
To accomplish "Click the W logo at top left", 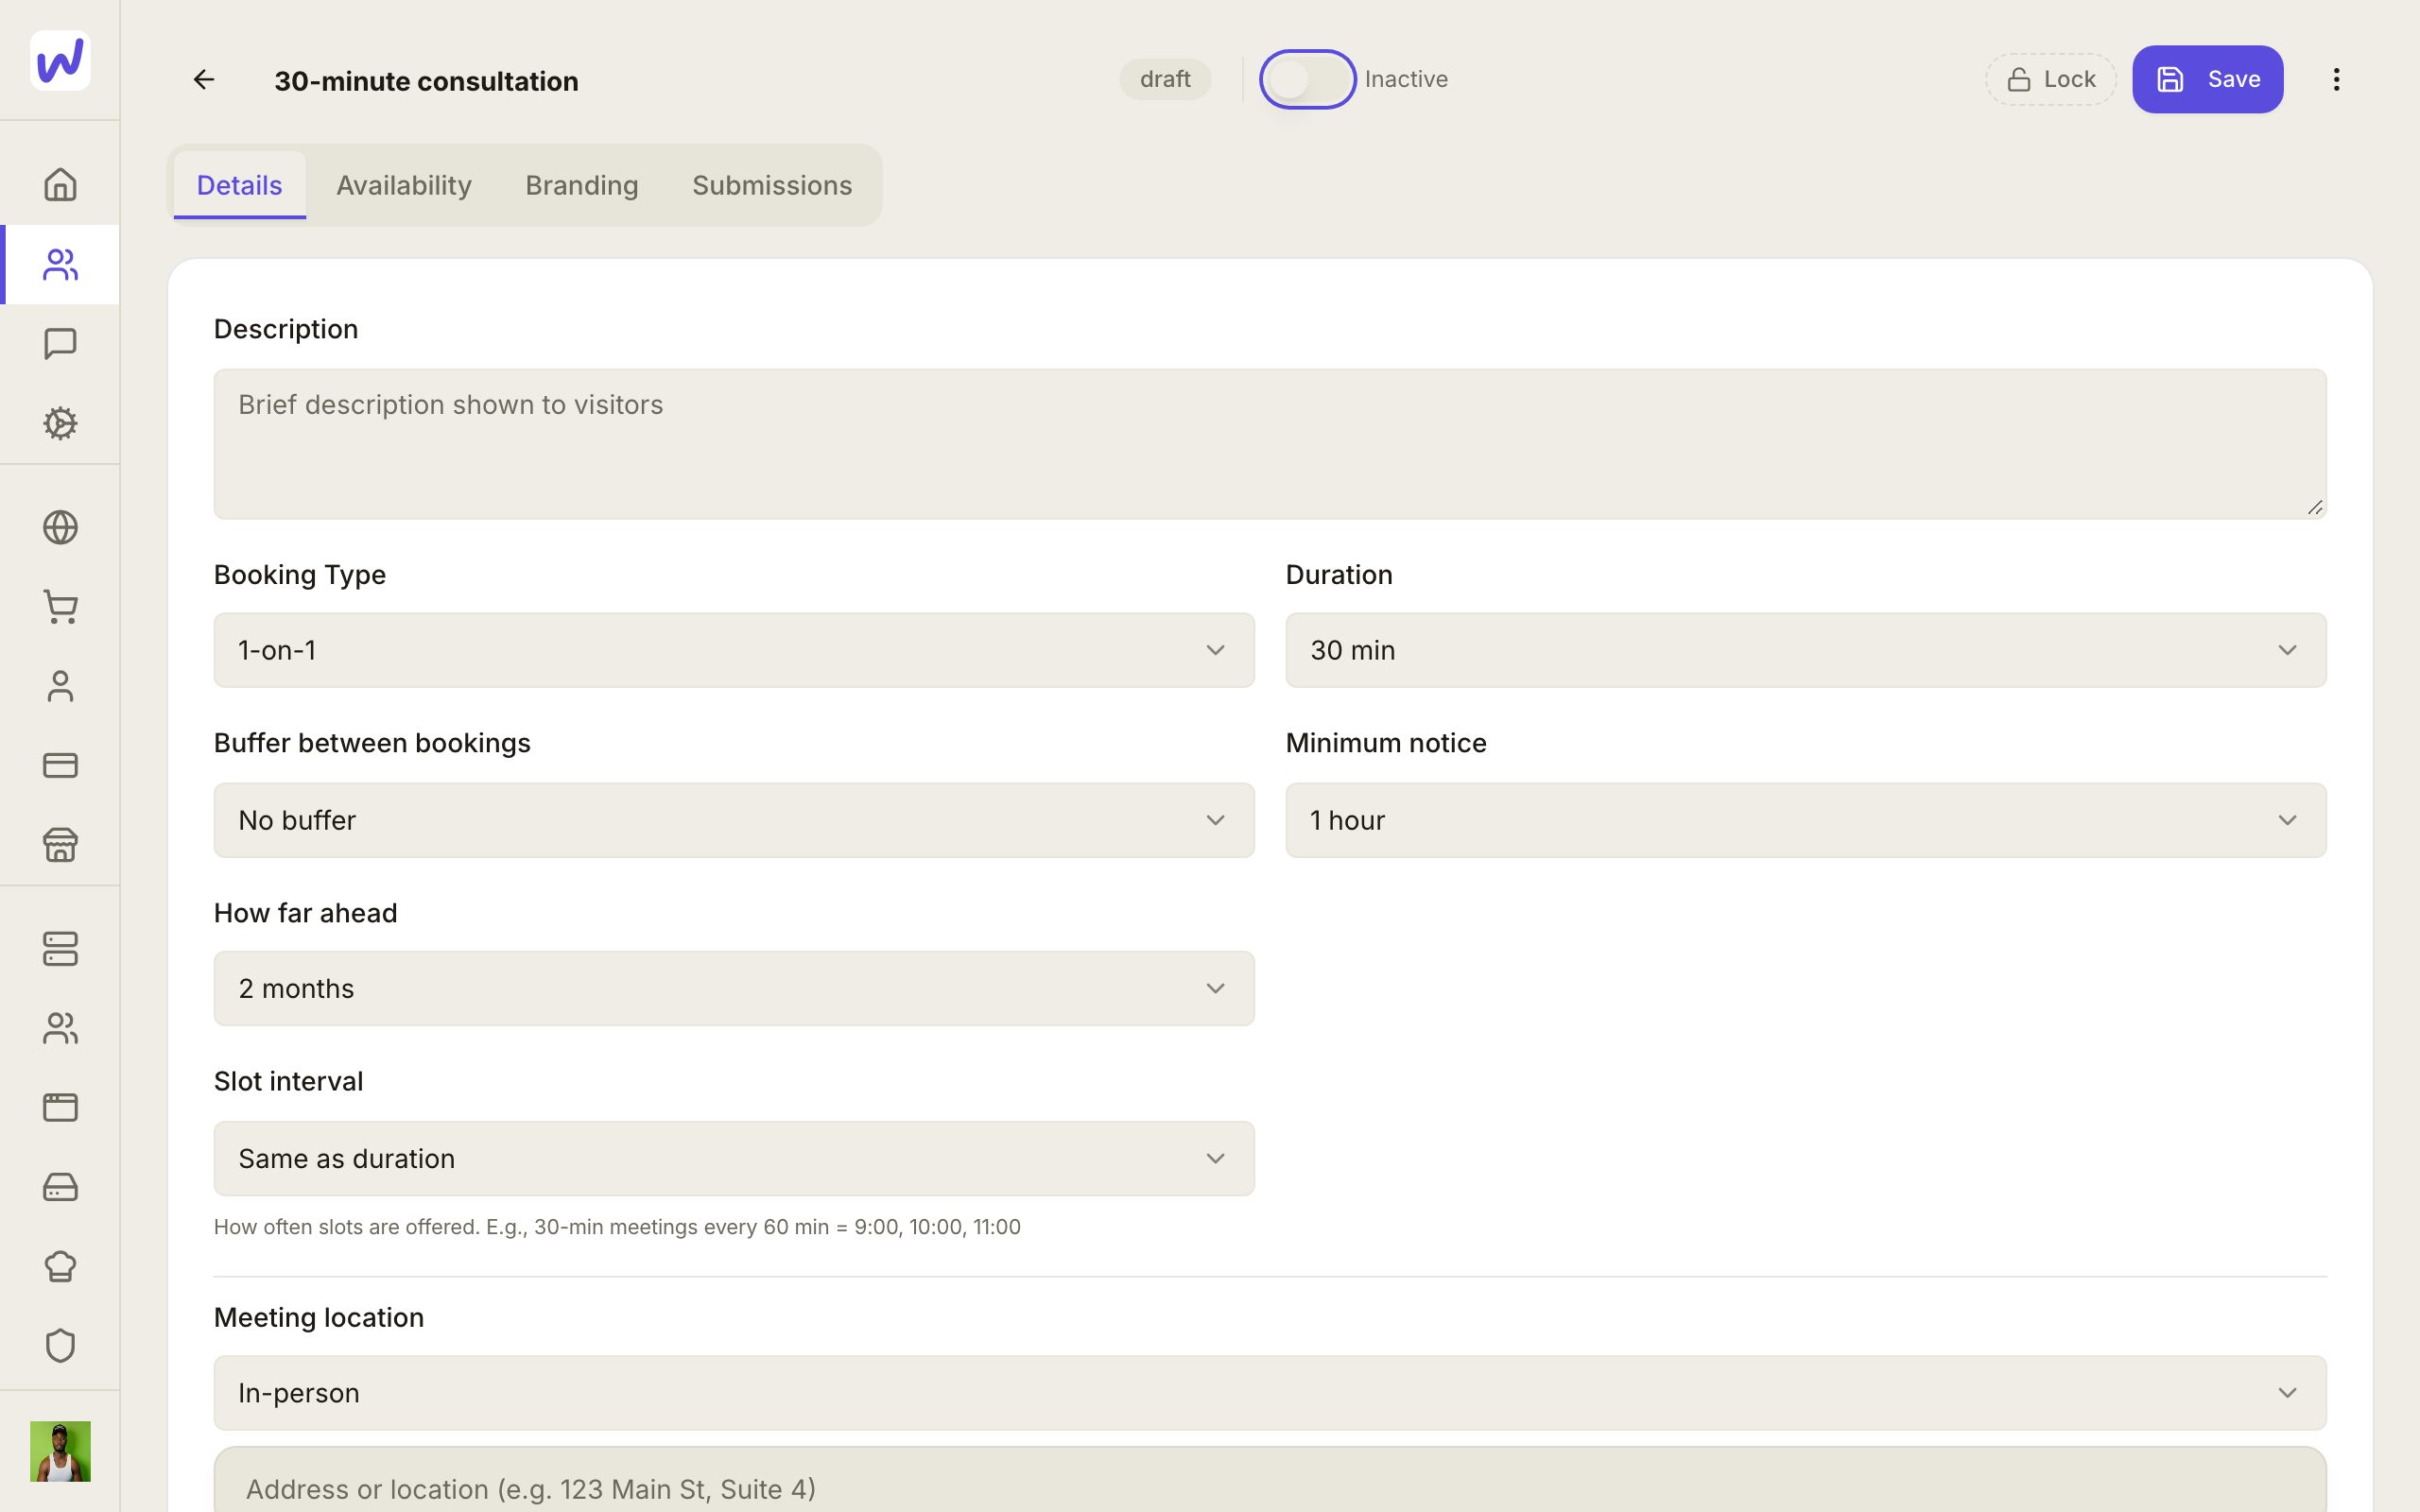I will coord(60,60).
